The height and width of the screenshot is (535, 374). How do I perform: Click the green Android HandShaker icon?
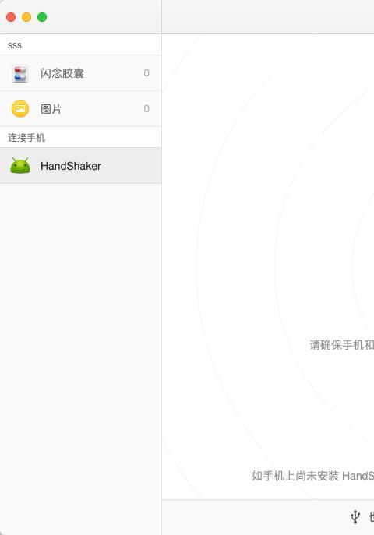coord(20,165)
